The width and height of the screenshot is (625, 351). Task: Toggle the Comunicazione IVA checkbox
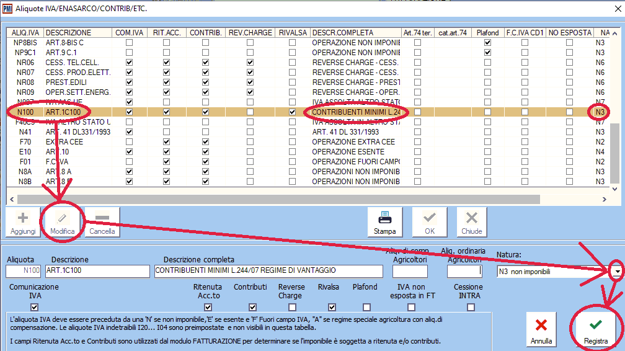(x=35, y=307)
